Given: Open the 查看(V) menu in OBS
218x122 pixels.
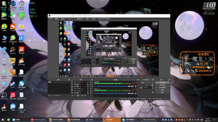Looking at the screenshot, I should click(x=63, y=19).
